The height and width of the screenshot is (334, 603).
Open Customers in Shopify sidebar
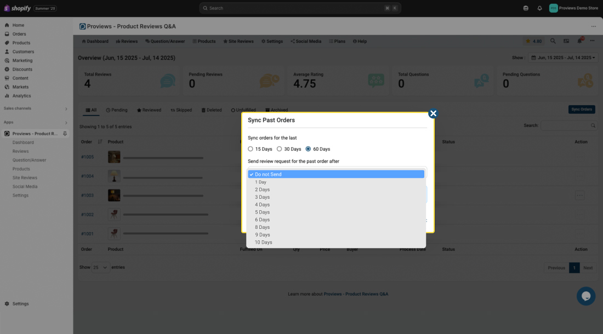23,51
